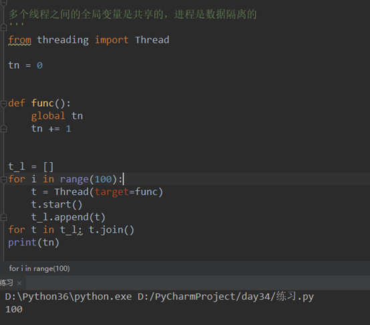Click the t.join() call

tap(112, 230)
